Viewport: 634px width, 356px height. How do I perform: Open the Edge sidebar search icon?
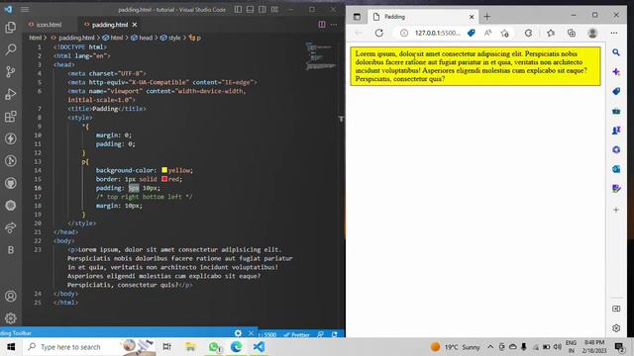(616, 52)
